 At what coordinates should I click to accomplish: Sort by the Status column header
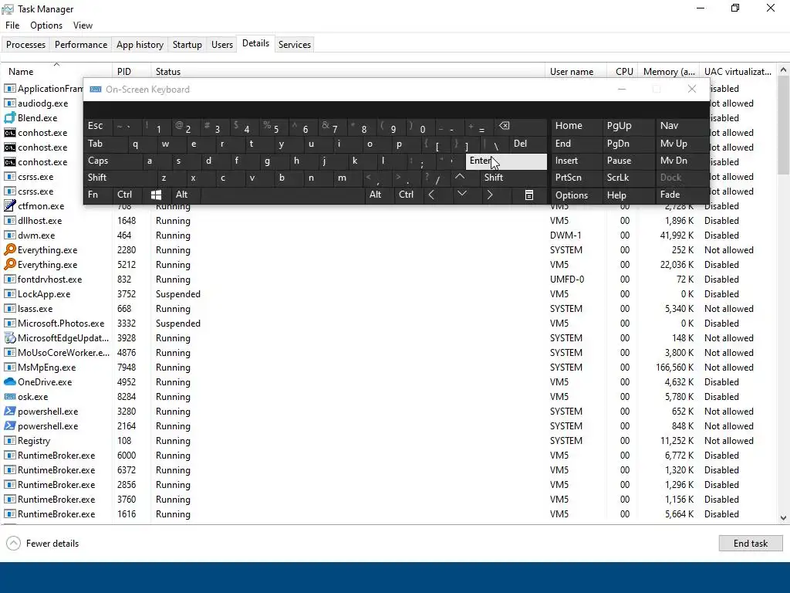pyautogui.click(x=348, y=72)
